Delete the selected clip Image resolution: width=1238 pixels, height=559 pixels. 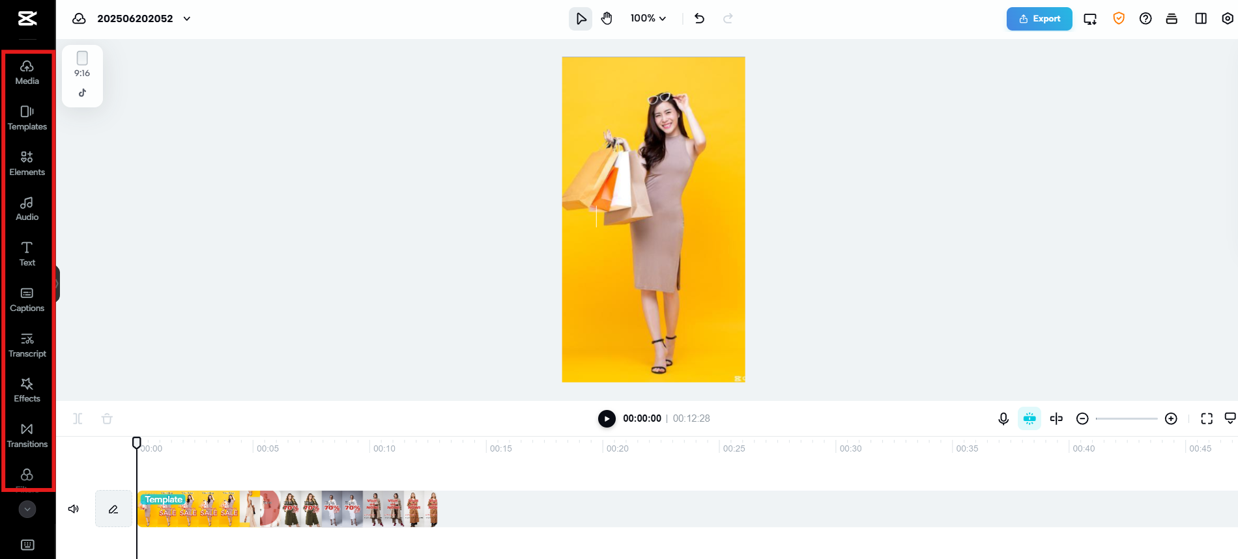[x=108, y=418]
